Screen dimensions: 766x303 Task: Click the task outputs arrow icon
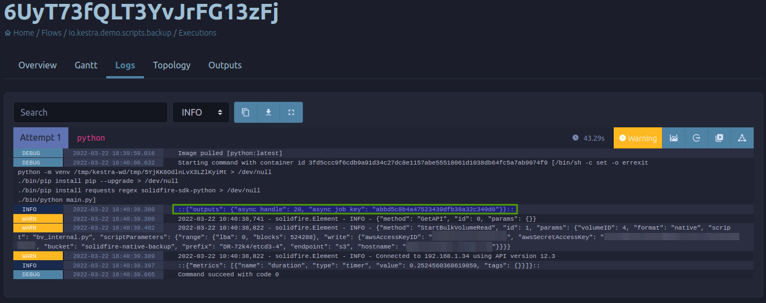pos(697,138)
